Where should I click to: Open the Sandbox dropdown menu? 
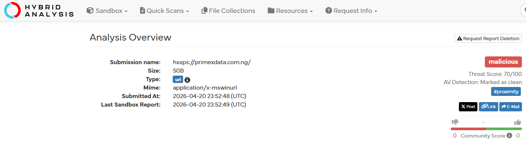[107, 11]
